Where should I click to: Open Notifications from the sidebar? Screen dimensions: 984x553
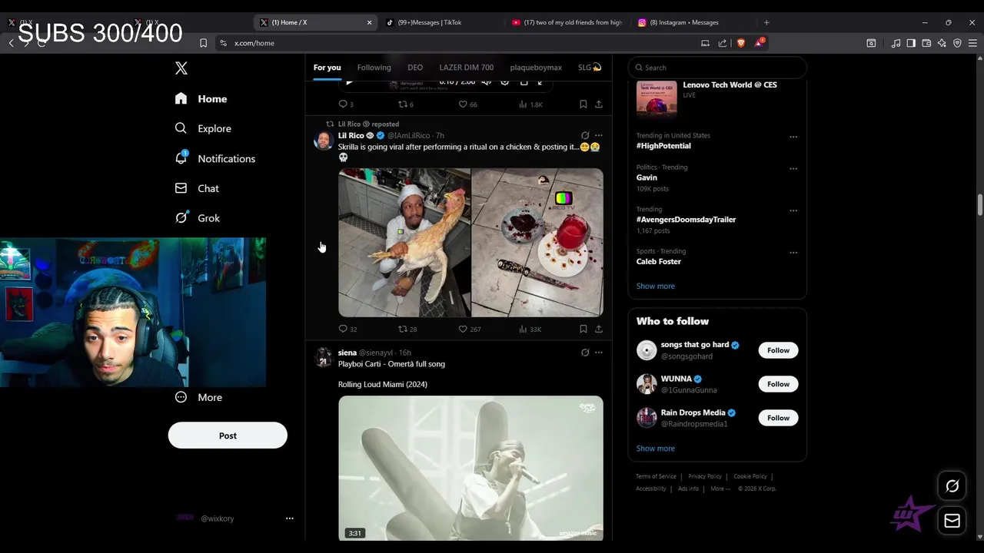(215, 158)
